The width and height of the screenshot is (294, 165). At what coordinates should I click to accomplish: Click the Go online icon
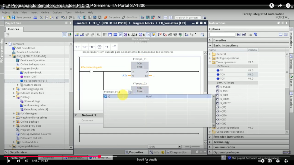coord(106,17)
